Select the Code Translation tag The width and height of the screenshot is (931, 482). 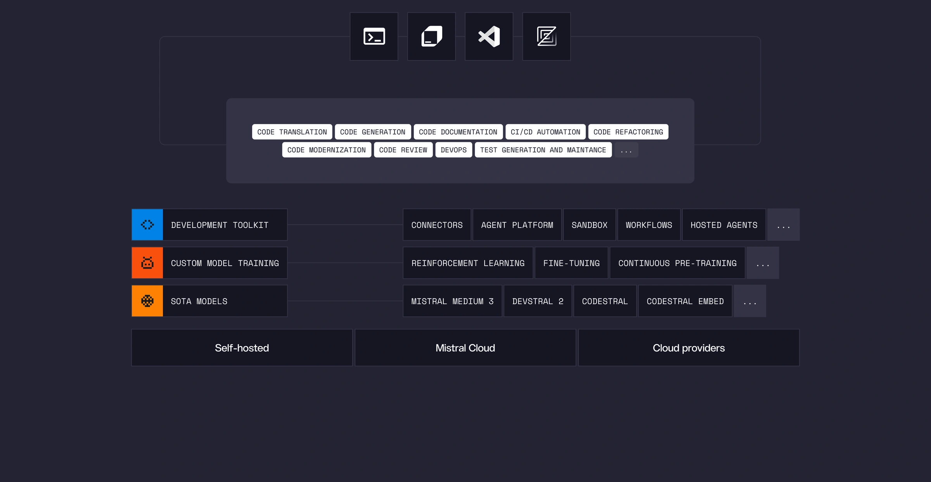point(292,132)
